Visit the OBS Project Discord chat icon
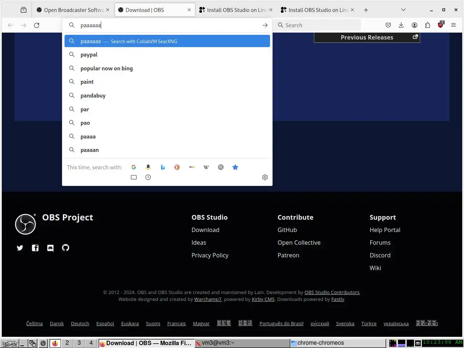The width and height of the screenshot is (464, 348). 50,248
